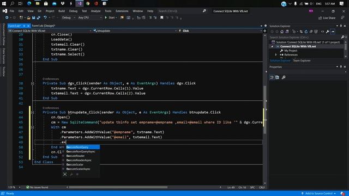Navigate backward with the toolbar circle arrow
The height and width of the screenshot is (196, 349).
click(7, 17)
